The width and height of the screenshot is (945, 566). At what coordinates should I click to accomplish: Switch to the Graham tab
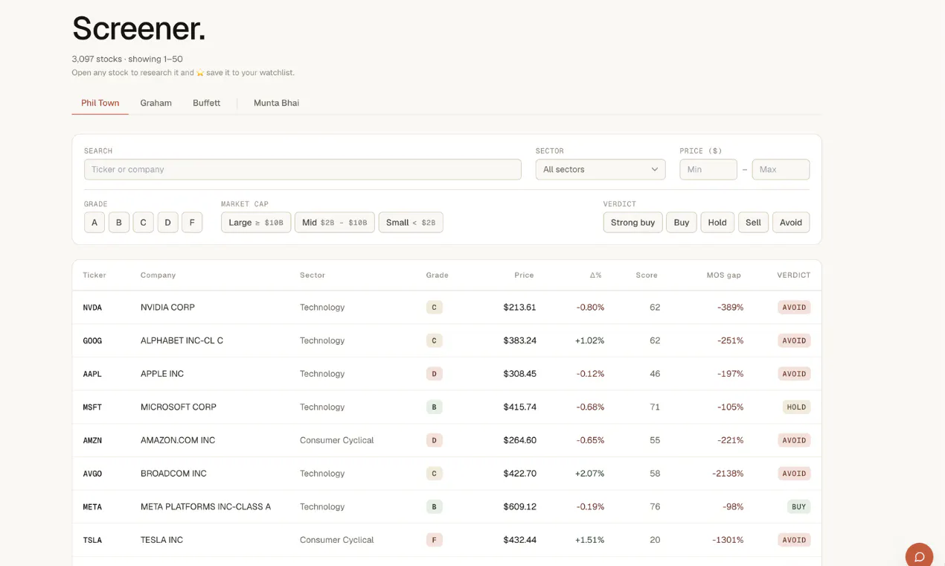pyautogui.click(x=156, y=103)
